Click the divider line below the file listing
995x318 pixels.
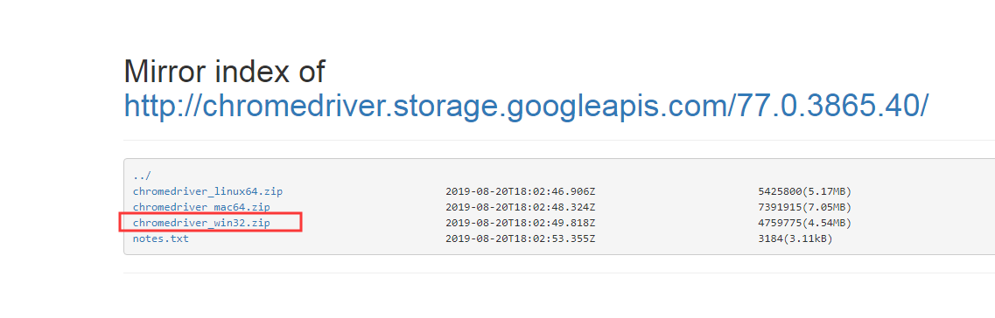tap(559, 273)
